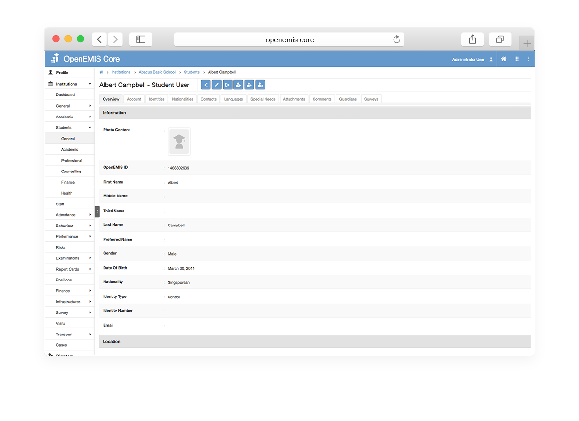Viewport: 579px width, 421px height.
Task: Expand the Examinations submenu arrow
Action: pyautogui.click(x=90, y=258)
